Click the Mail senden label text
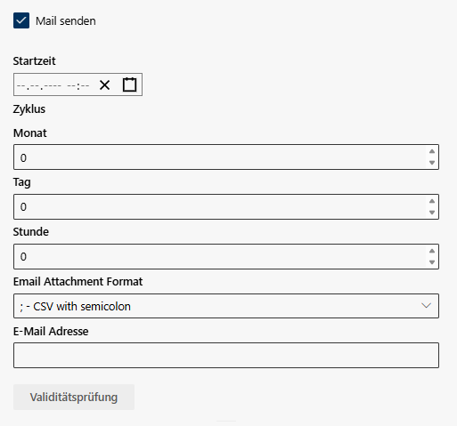The image size is (457, 426). 66,21
